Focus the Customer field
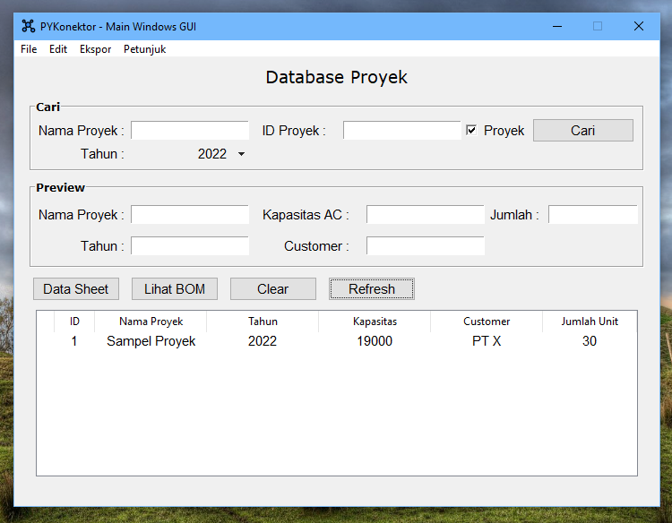The width and height of the screenshot is (672, 523). pos(425,246)
